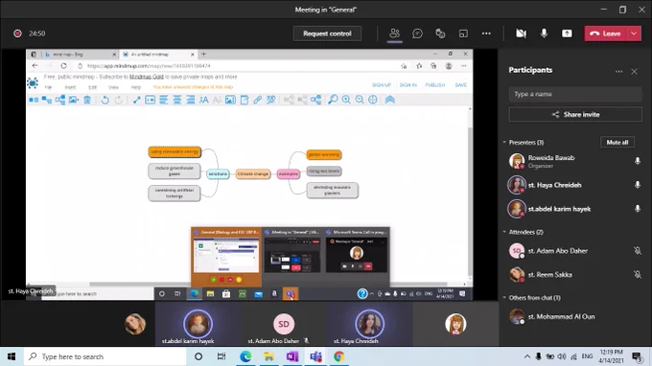Screen dimensions: 652x366
Task: Close the Participants panel
Action: pos(634,72)
